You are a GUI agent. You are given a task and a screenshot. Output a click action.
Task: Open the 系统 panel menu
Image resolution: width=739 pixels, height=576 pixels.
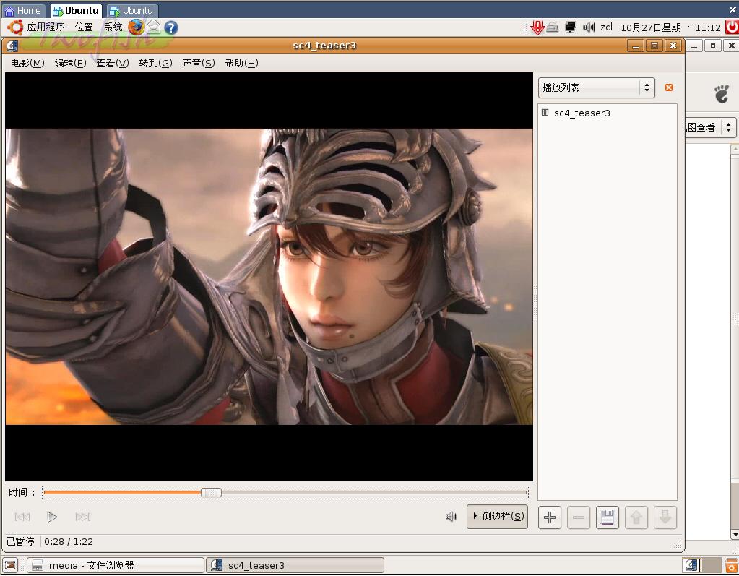click(113, 27)
